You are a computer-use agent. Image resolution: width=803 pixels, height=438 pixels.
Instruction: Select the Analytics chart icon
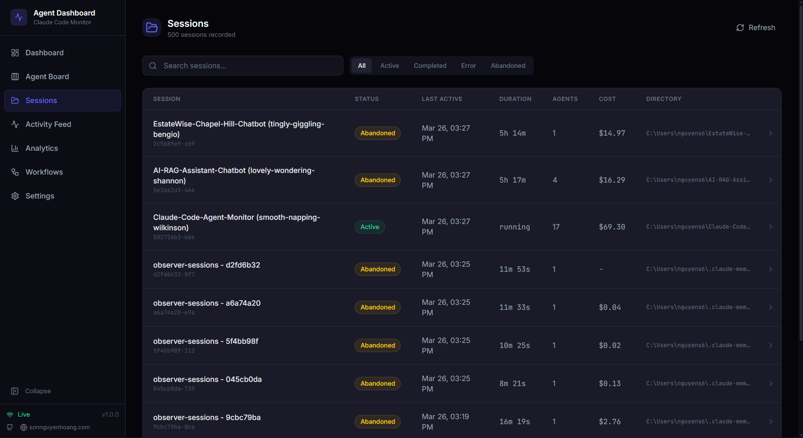pyautogui.click(x=15, y=148)
